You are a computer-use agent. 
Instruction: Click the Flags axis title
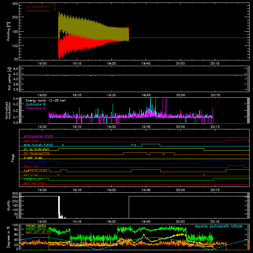coord(13,158)
